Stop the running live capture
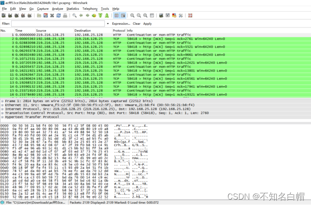Viewport: 311px width, 205px height. point(23,15)
